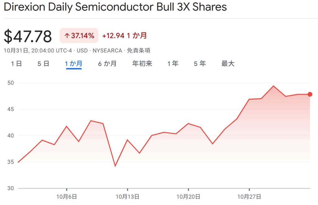This screenshot has height=205, width=318.
Task: Click the active 1か月 tab
Action: 74,64
